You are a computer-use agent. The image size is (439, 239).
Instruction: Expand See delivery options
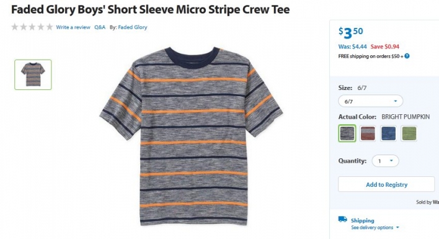375,227
